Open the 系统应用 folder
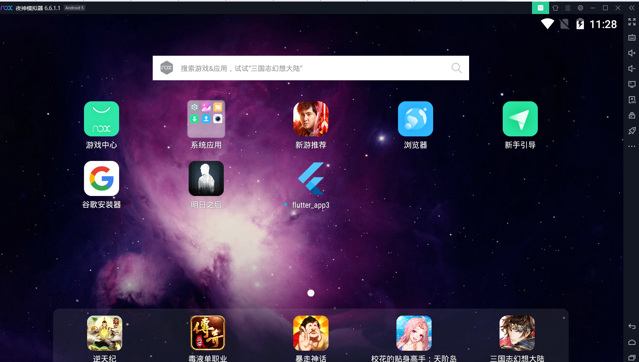 pyautogui.click(x=206, y=119)
